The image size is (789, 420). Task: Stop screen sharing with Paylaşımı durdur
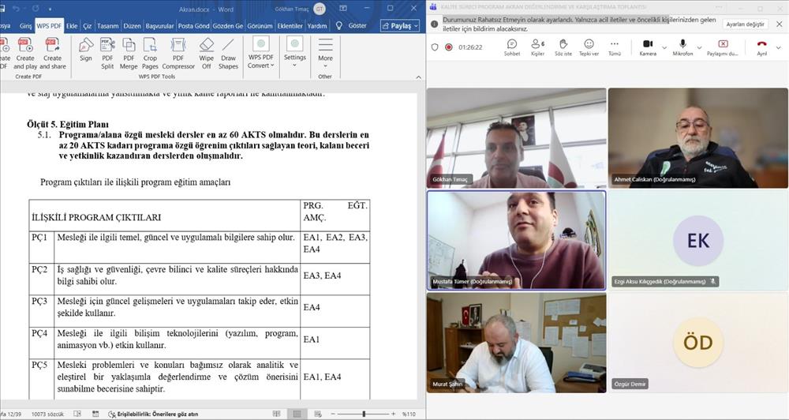tap(722, 47)
